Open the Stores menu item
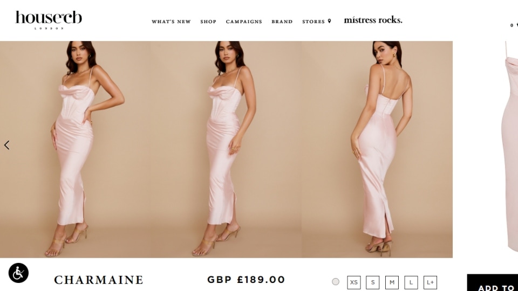This screenshot has height=291, width=518. (x=313, y=22)
